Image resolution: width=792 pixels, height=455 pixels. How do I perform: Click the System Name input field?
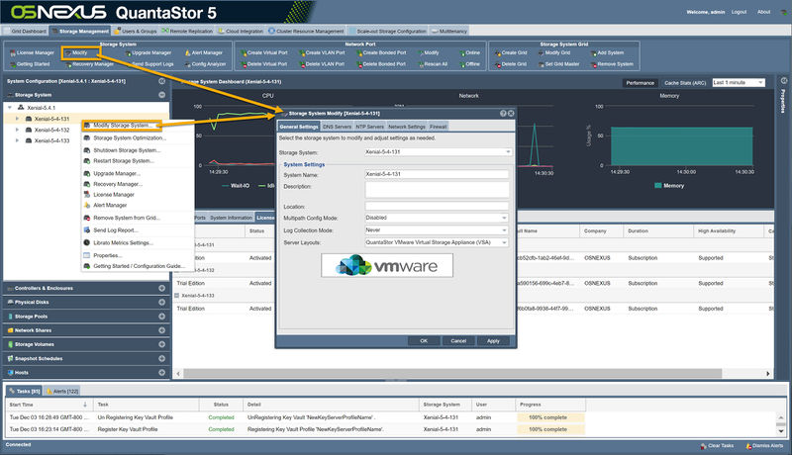tap(437, 174)
